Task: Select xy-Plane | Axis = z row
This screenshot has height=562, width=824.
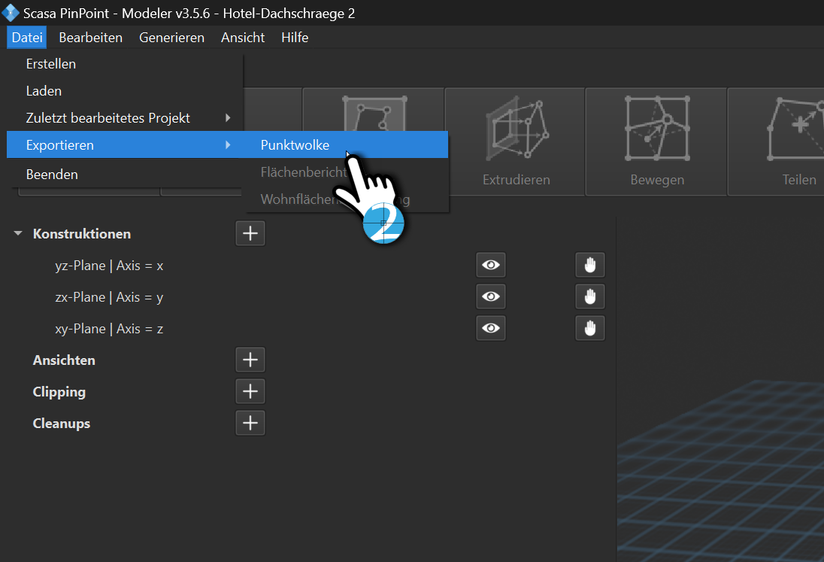Action: click(x=109, y=329)
